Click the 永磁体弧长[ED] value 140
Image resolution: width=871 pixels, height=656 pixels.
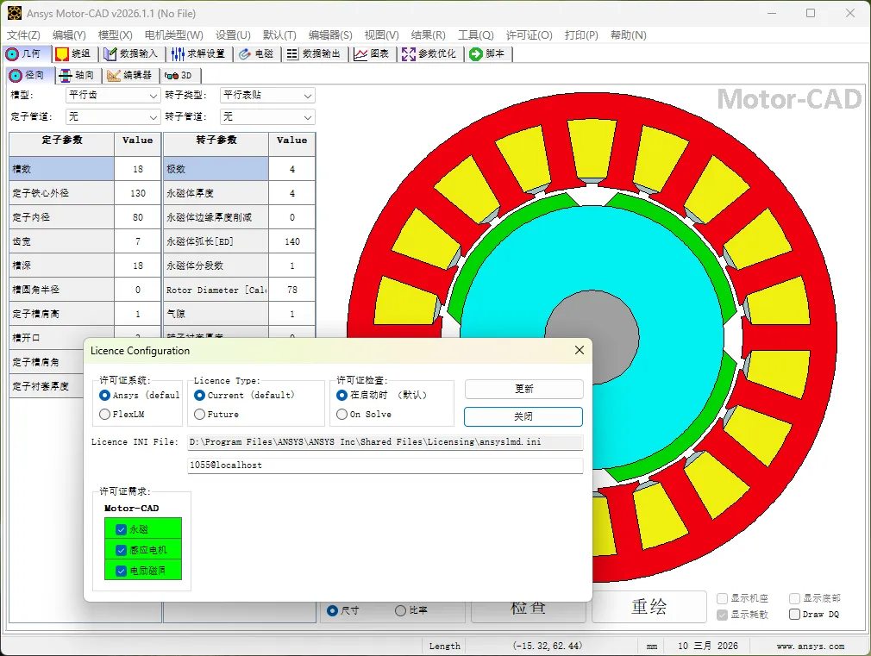point(292,241)
